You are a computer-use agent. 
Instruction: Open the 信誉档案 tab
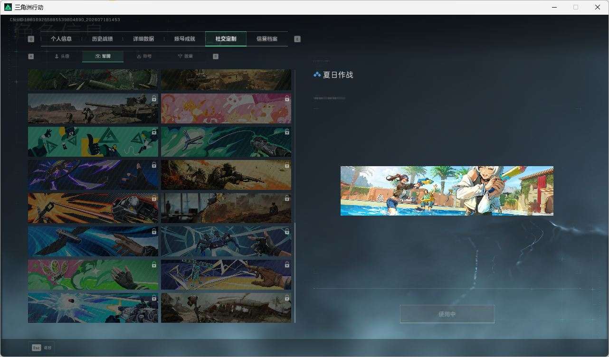[267, 39]
